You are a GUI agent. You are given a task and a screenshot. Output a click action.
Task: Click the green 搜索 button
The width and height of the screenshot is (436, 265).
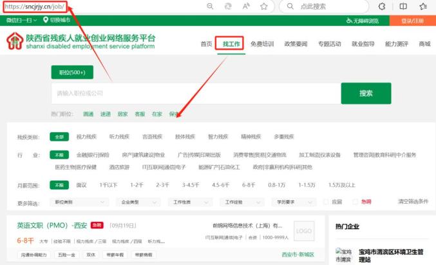[x=366, y=93]
